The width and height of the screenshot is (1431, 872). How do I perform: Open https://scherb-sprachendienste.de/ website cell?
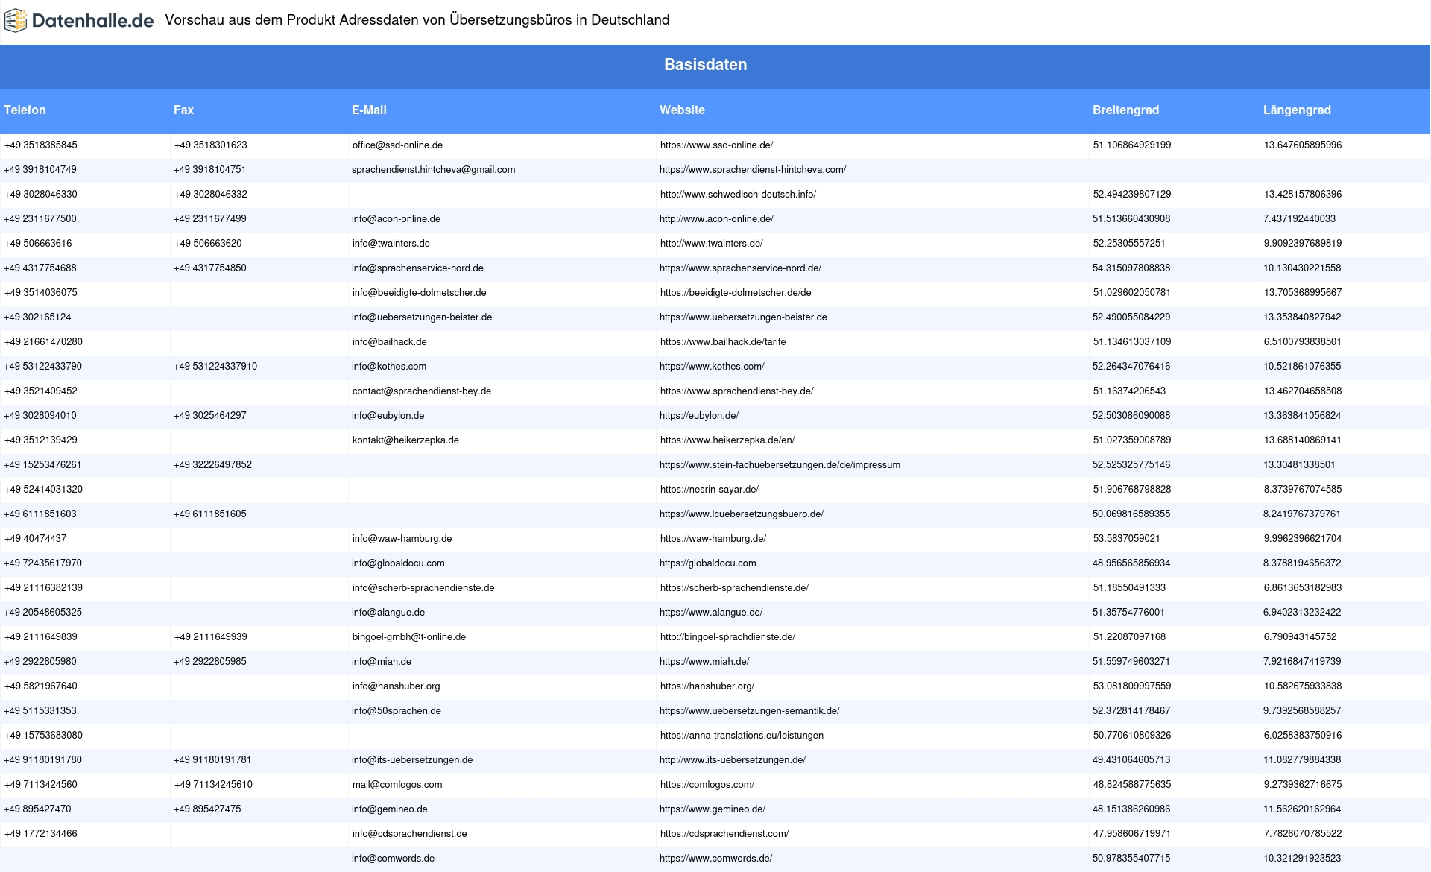(734, 588)
